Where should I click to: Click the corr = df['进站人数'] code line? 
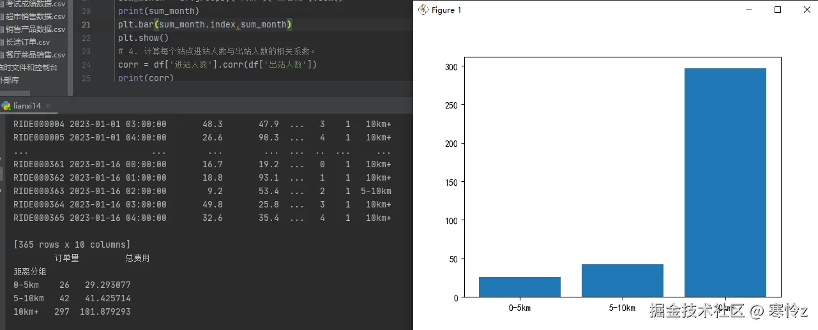218,65
